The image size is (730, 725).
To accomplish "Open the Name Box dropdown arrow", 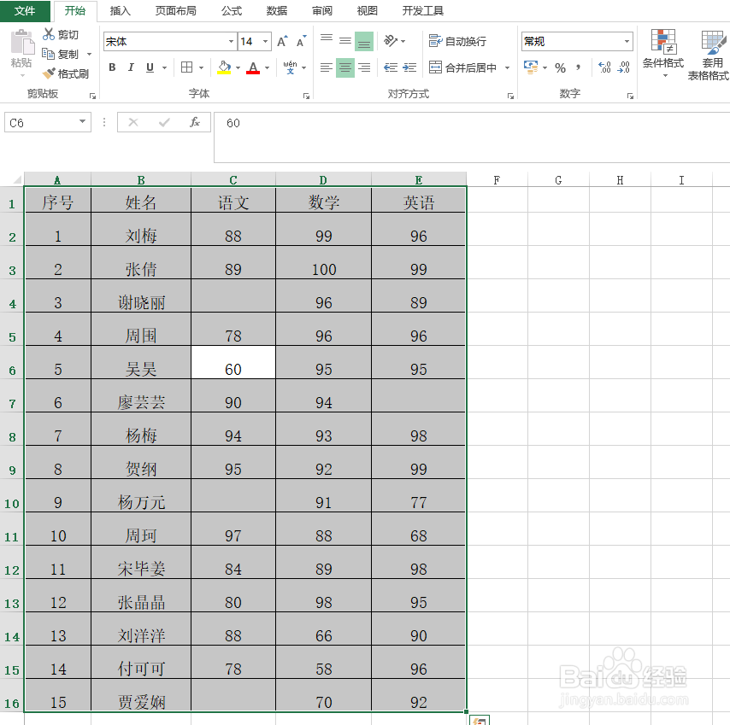I will click(82, 122).
